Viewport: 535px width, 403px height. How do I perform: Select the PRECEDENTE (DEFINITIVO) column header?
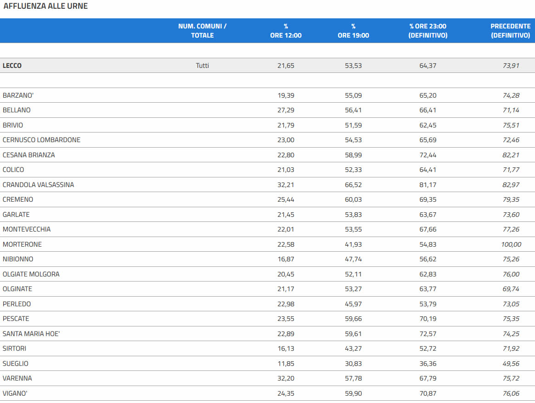click(x=511, y=31)
